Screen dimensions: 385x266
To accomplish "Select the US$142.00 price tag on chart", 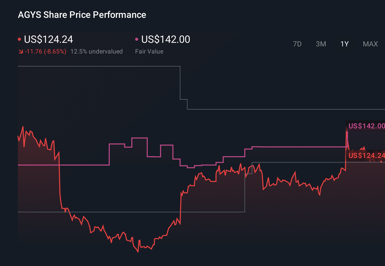I will [366, 126].
